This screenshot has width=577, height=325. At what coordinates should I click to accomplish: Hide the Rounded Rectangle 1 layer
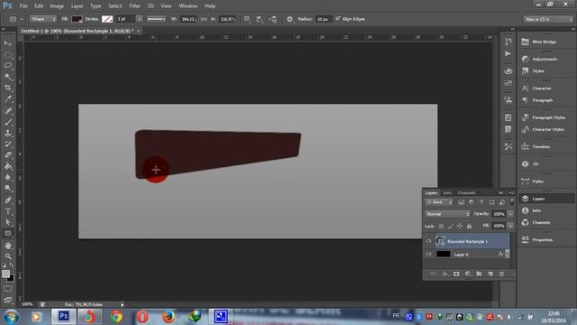tap(429, 241)
